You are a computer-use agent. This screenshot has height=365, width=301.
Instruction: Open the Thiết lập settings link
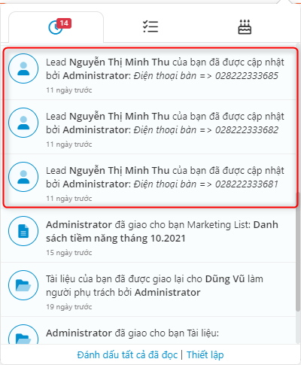(x=205, y=355)
